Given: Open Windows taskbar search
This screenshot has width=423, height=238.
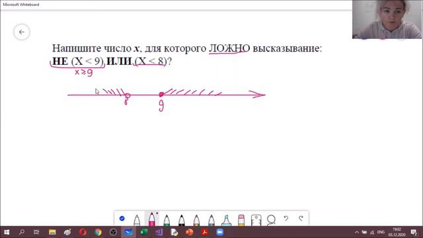Looking at the screenshot, I should pyautogui.click(x=22, y=232).
